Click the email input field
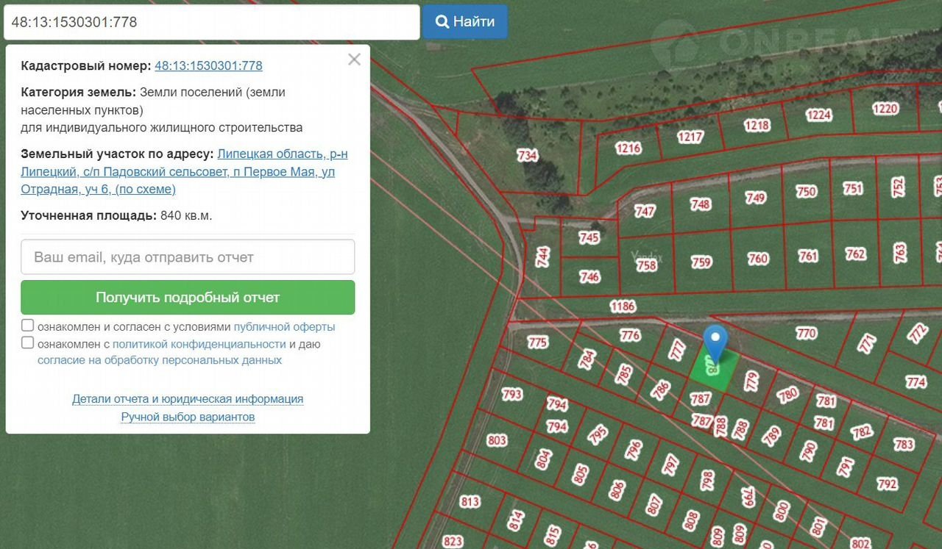 pos(188,257)
